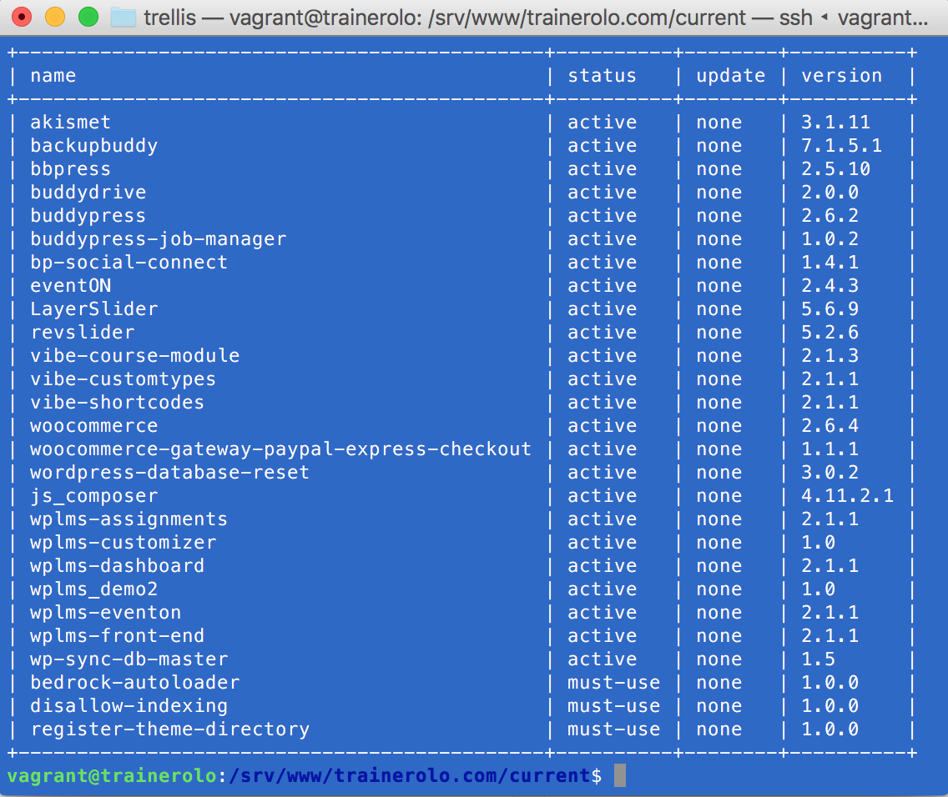This screenshot has height=797, width=948.
Task: Click the "wplms_demo2" plugin name
Action: 94,589
